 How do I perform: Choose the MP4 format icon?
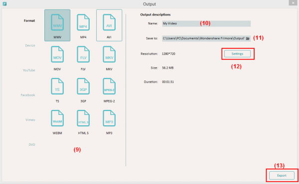(83, 22)
